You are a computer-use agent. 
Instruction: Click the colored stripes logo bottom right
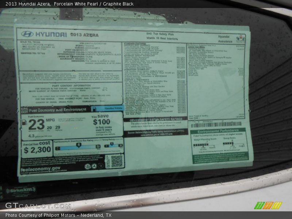(268, 205)
